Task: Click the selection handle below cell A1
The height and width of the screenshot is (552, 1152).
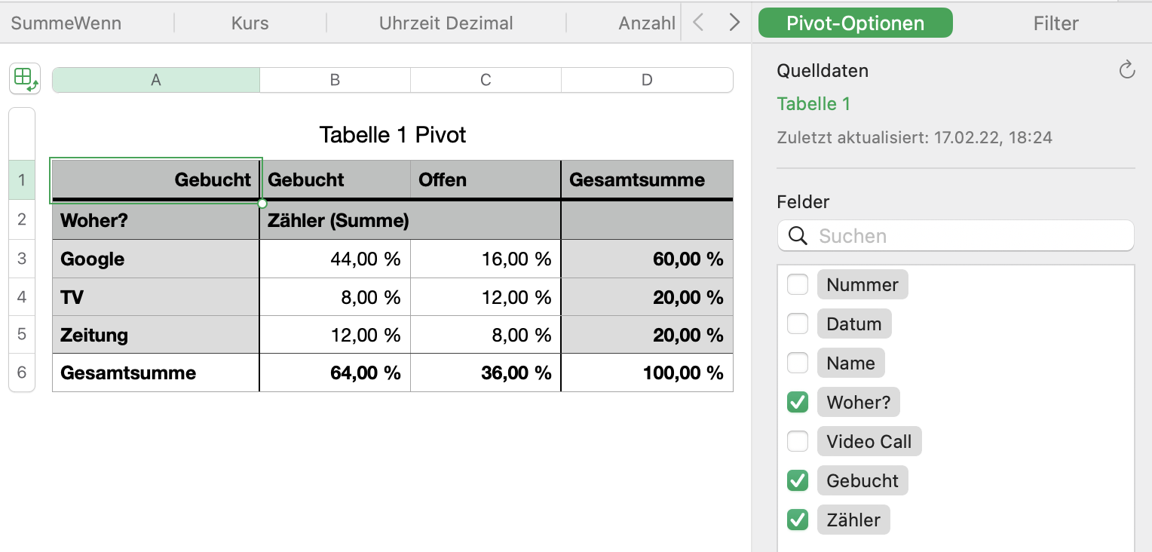Action: (x=262, y=204)
